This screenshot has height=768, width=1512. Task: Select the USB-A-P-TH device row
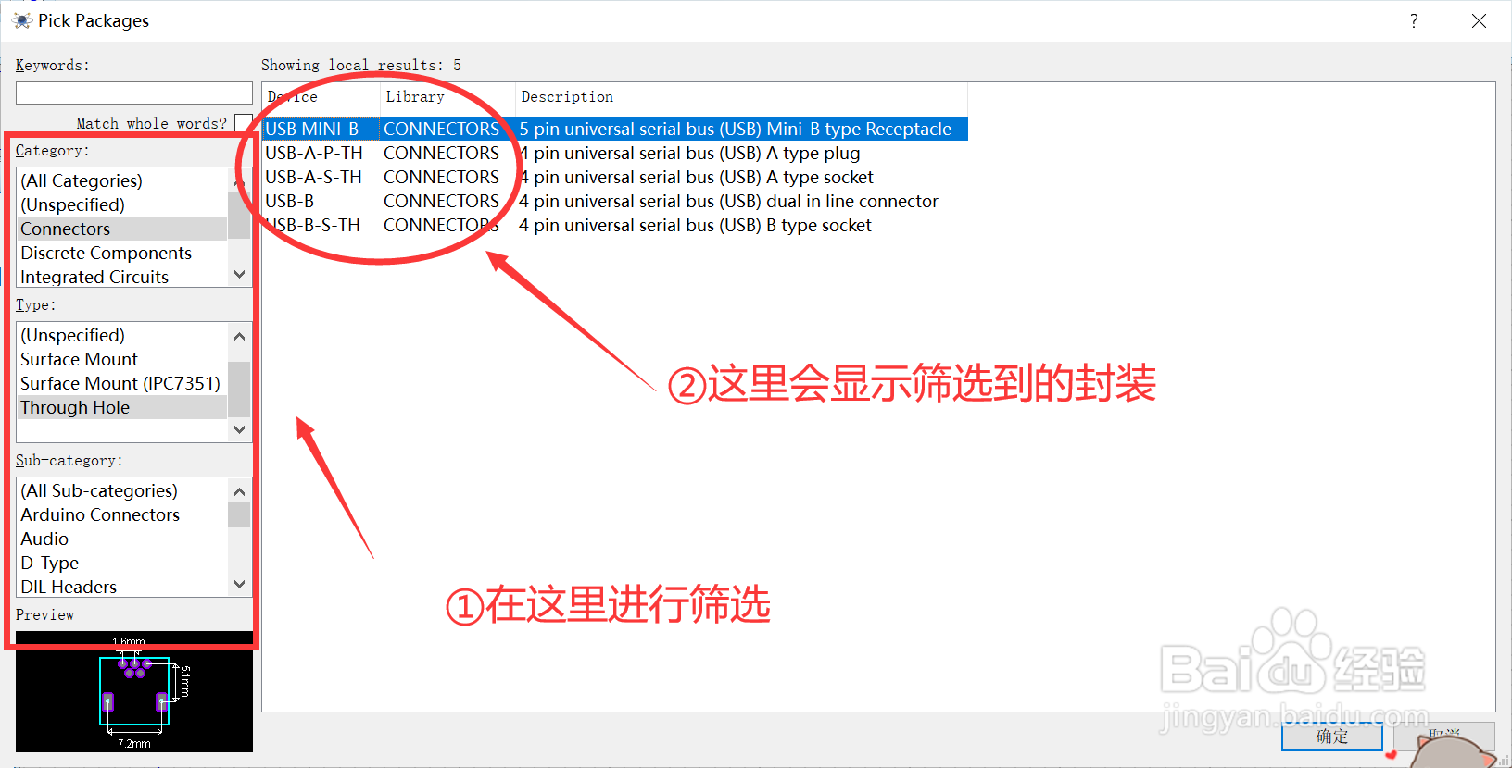click(615, 153)
